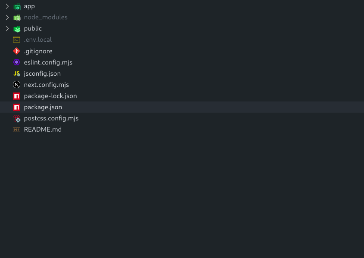Click the node_modules folder icon
Viewport: 364px width, 258px height.
[x=17, y=18]
